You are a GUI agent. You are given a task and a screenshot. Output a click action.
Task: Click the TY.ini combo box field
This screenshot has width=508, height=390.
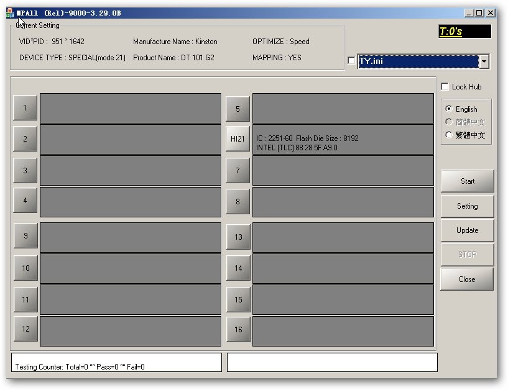(x=417, y=61)
